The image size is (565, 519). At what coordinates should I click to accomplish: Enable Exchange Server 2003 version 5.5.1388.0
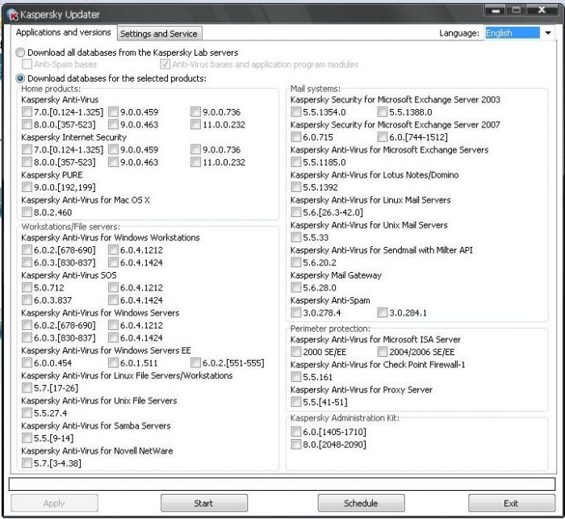(x=382, y=112)
